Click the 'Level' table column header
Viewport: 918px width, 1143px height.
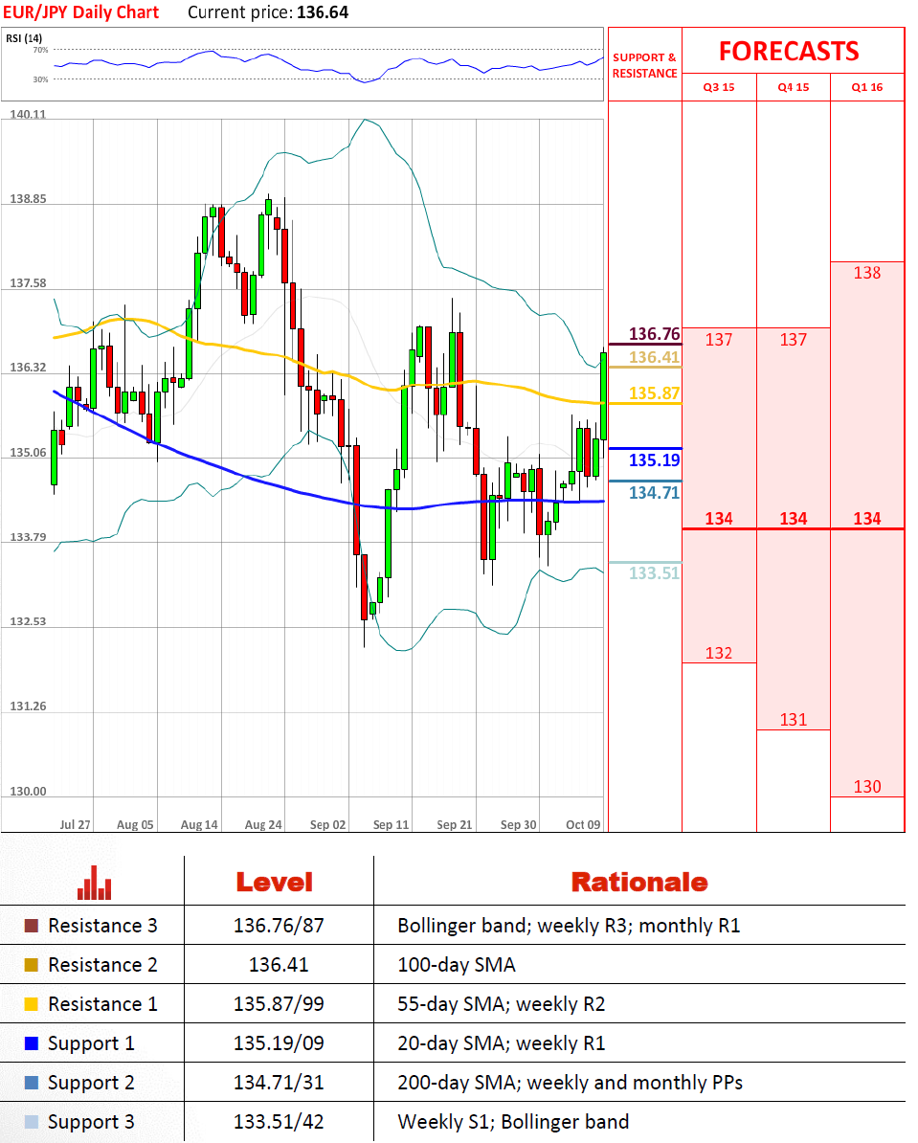tap(274, 882)
